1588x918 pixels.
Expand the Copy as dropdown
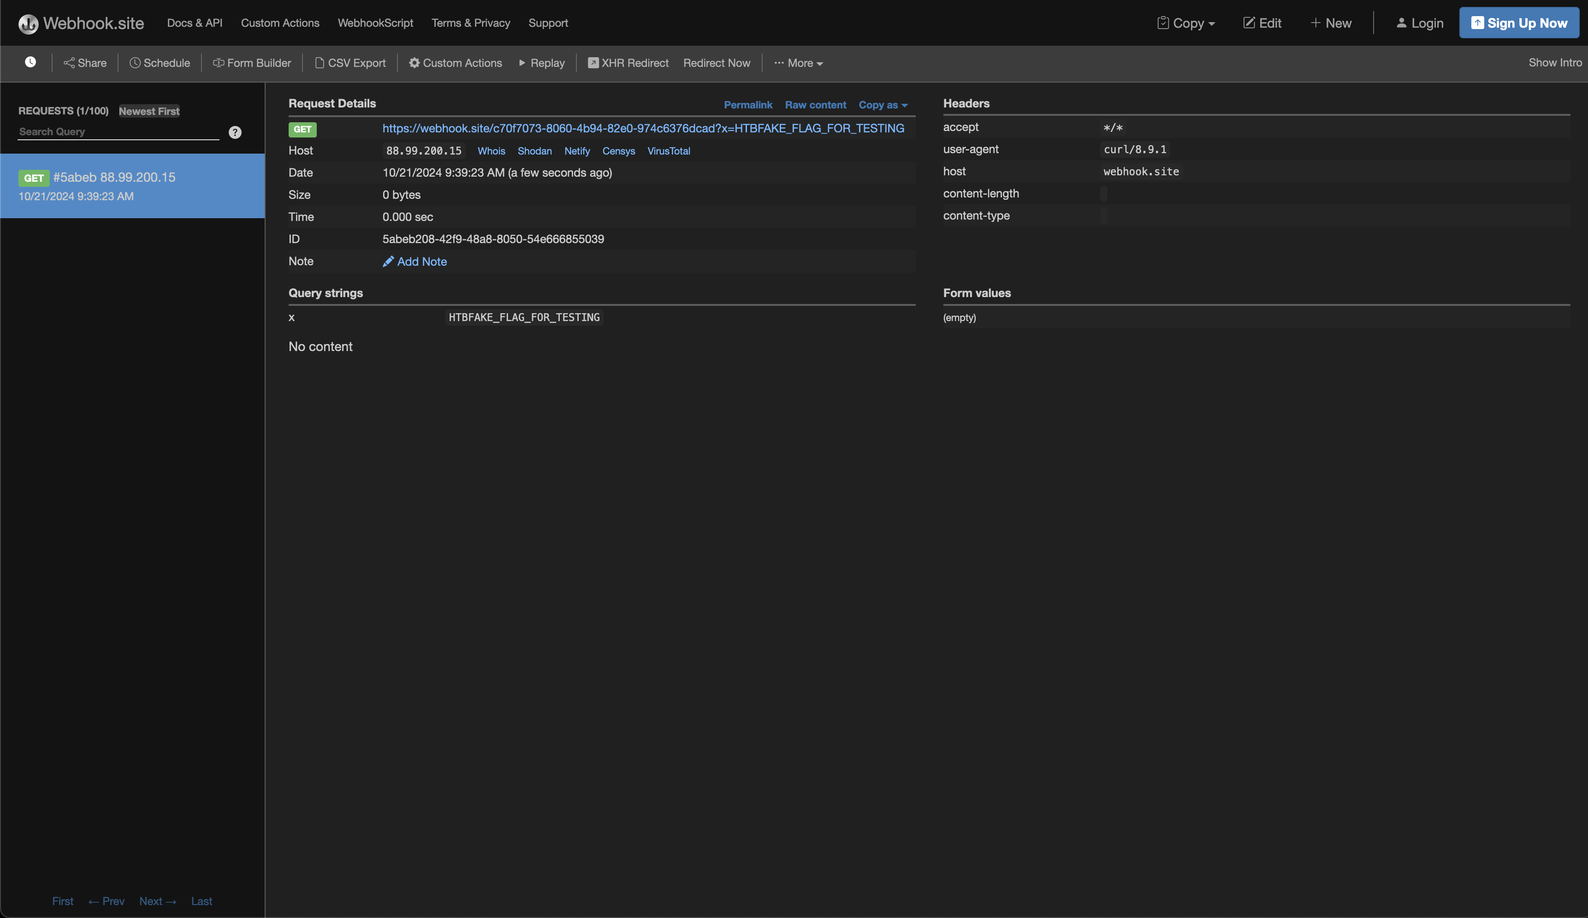coord(883,105)
